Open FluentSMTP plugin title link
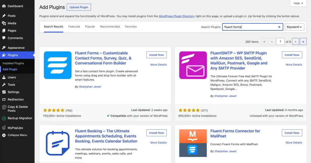The height and width of the screenshot is (163, 311). pyautogui.click(x=239, y=61)
